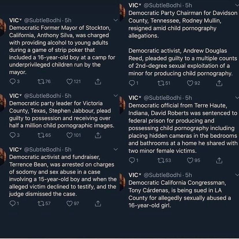
Task: Reply to the David Roberts Terre Haute tweet
Action: (x=132, y=160)
